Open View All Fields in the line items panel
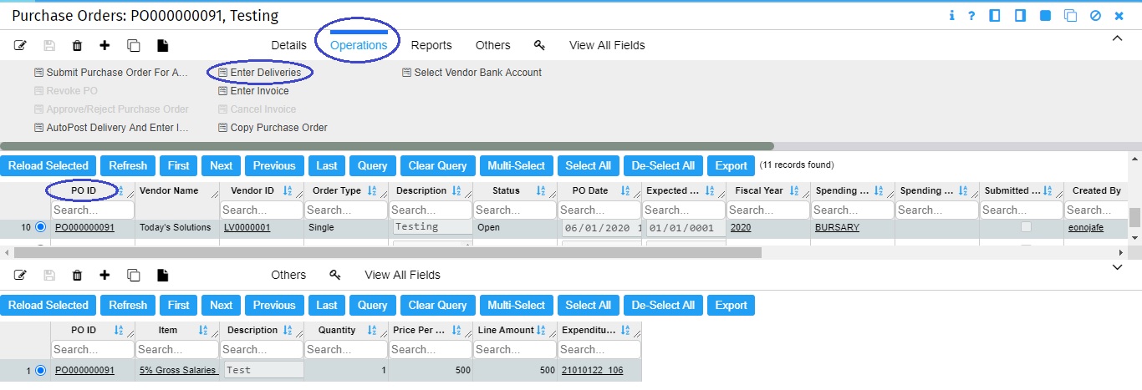 click(x=402, y=275)
